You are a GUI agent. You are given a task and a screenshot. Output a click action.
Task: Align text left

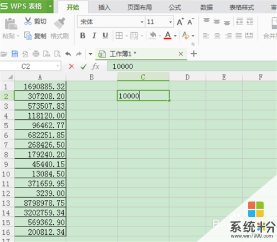206,36
